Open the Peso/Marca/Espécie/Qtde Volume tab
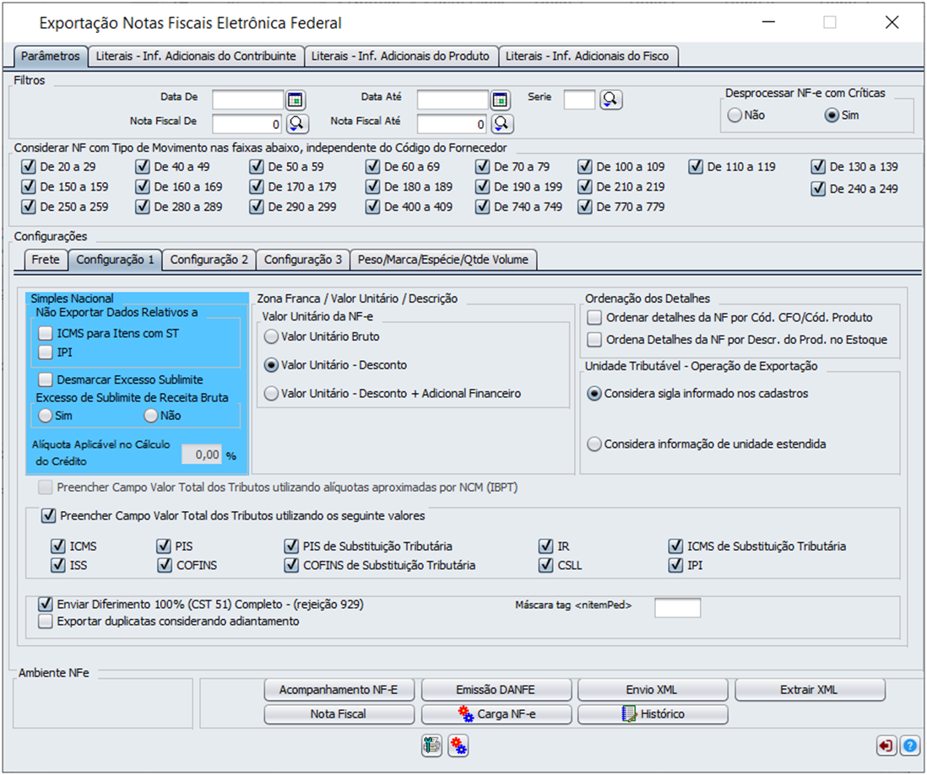Image resolution: width=927 pixels, height=775 pixels. click(442, 260)
